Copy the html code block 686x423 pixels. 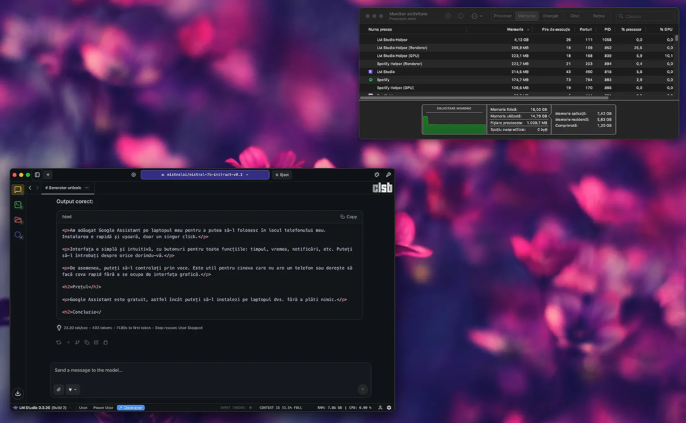(x=349, y=217)
